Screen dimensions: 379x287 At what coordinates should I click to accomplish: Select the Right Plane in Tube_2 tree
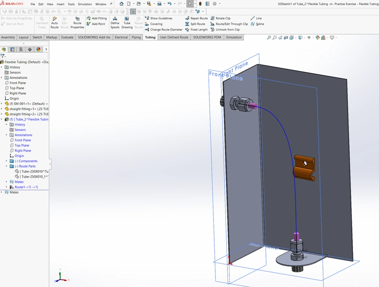click(23, 150)
